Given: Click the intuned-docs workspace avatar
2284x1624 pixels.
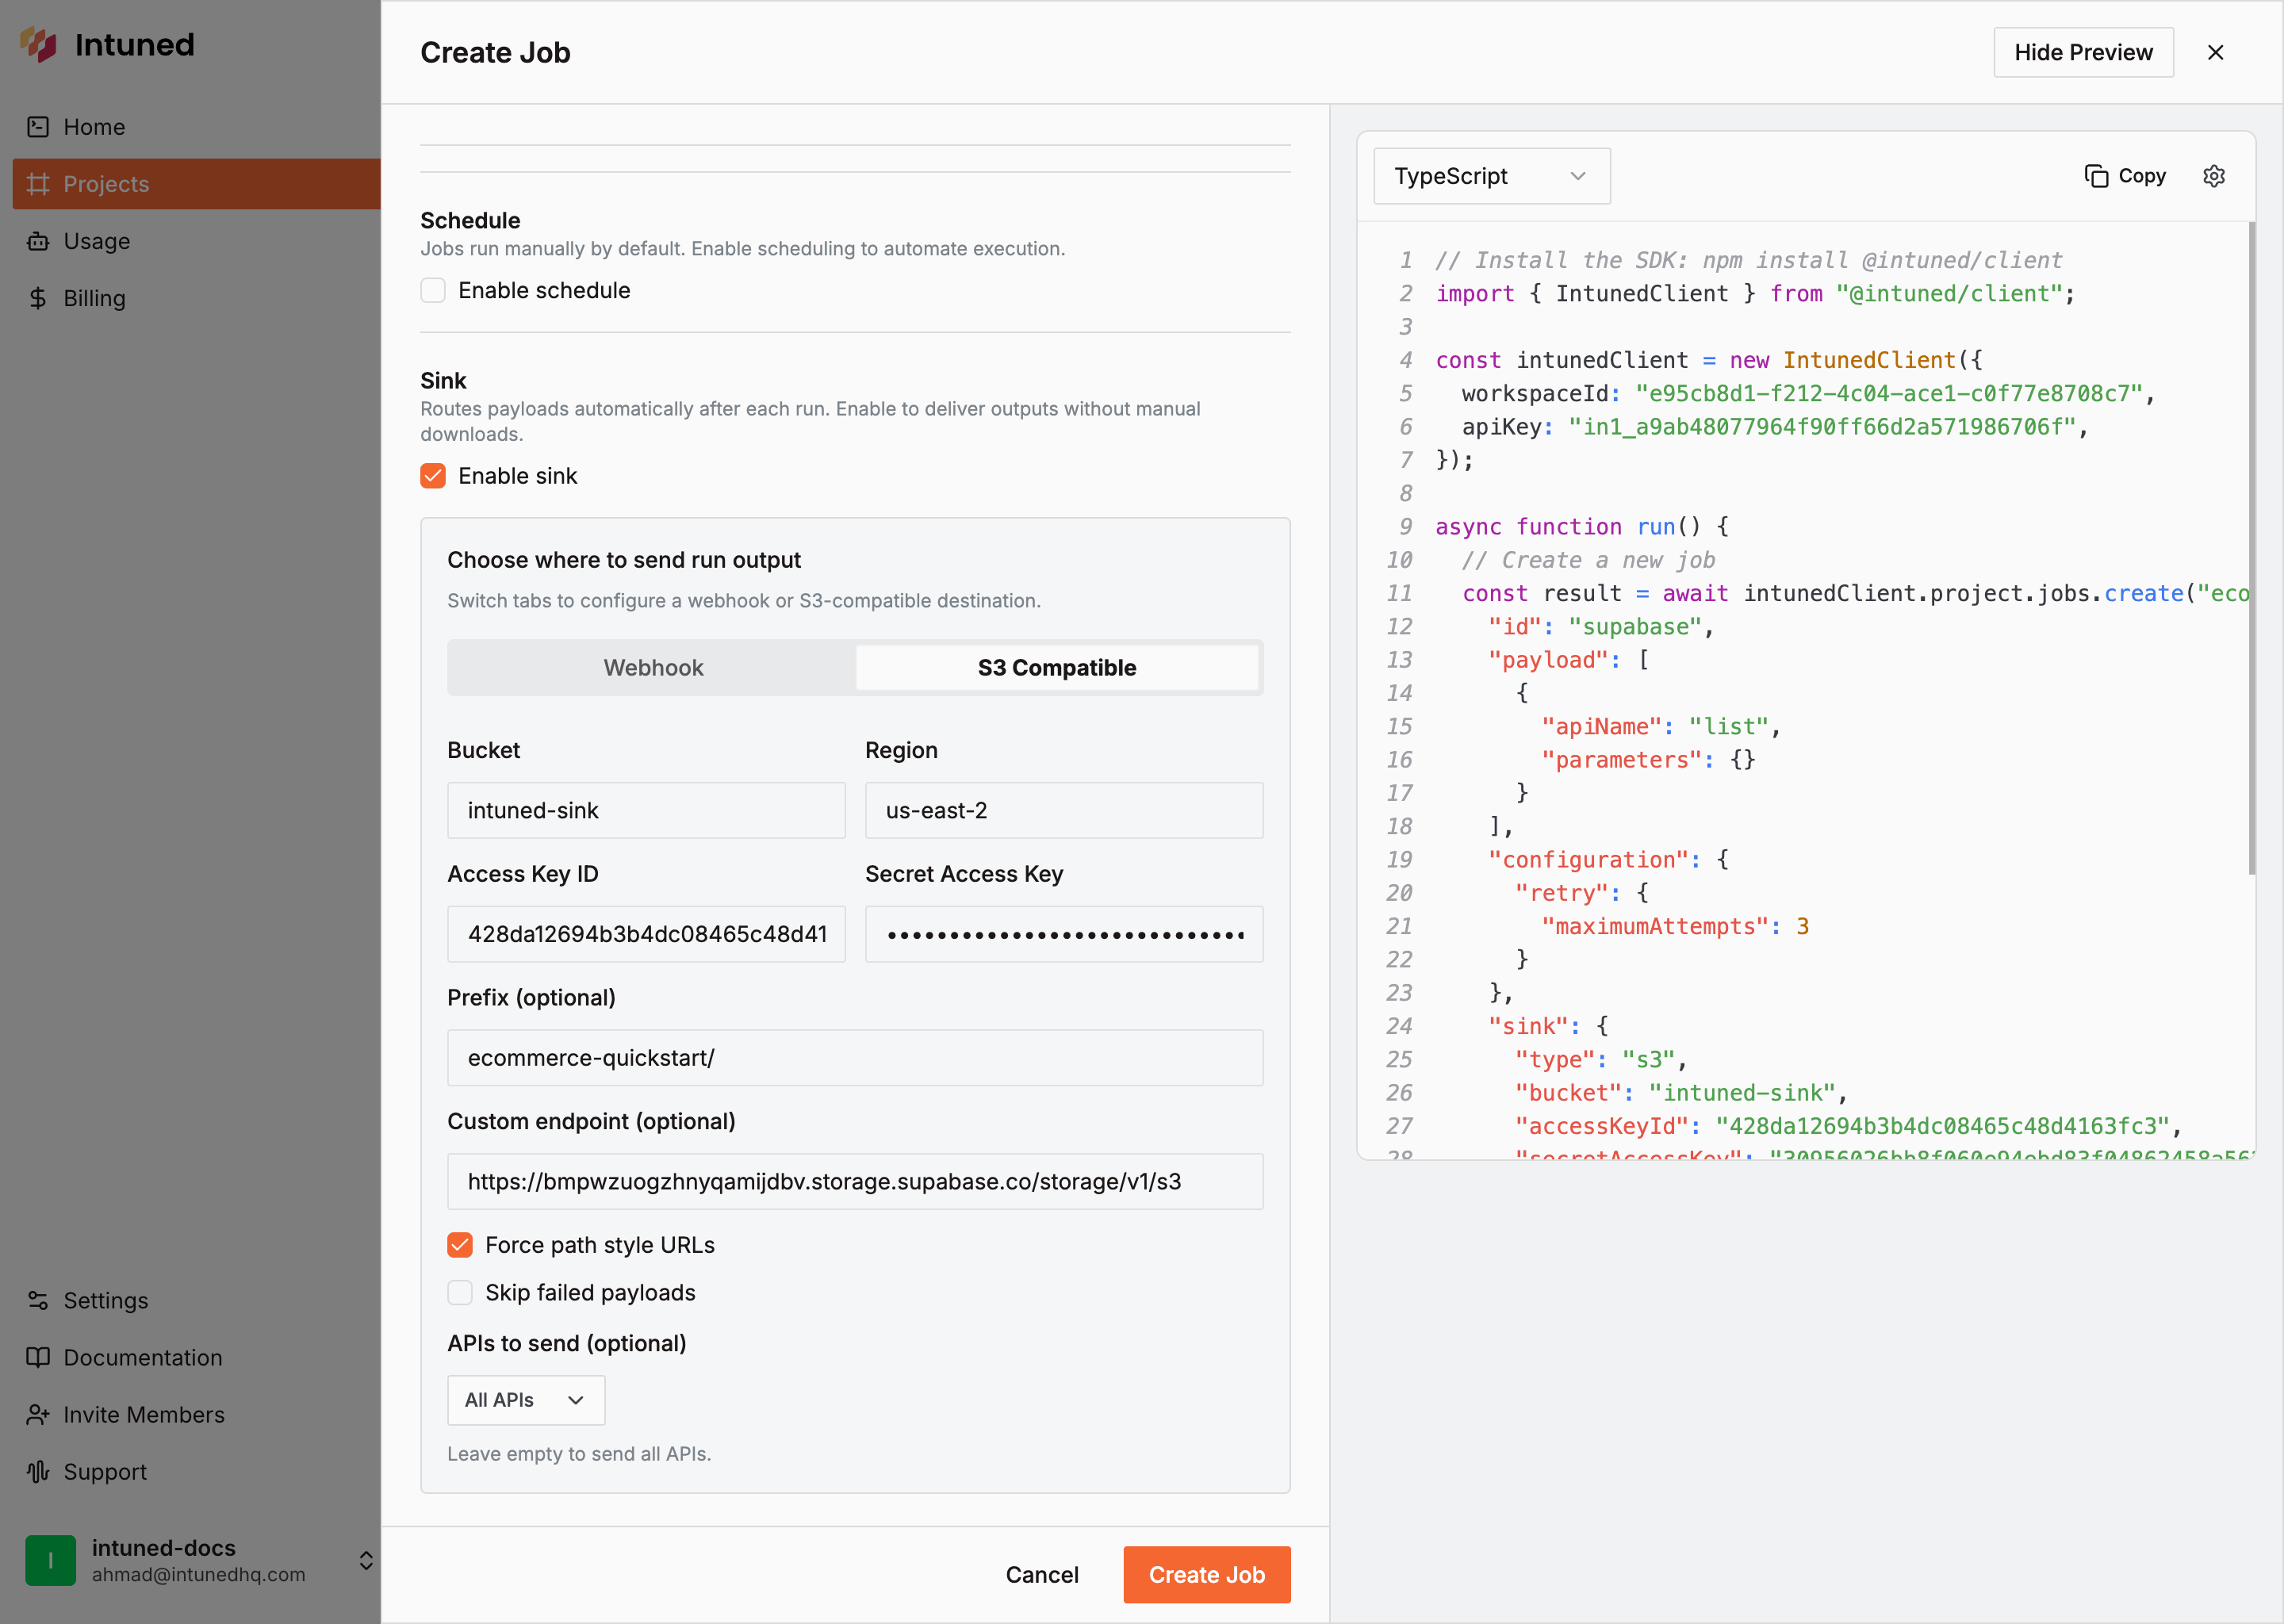Looking at the screenshot, I should [x=50, y=1560].
